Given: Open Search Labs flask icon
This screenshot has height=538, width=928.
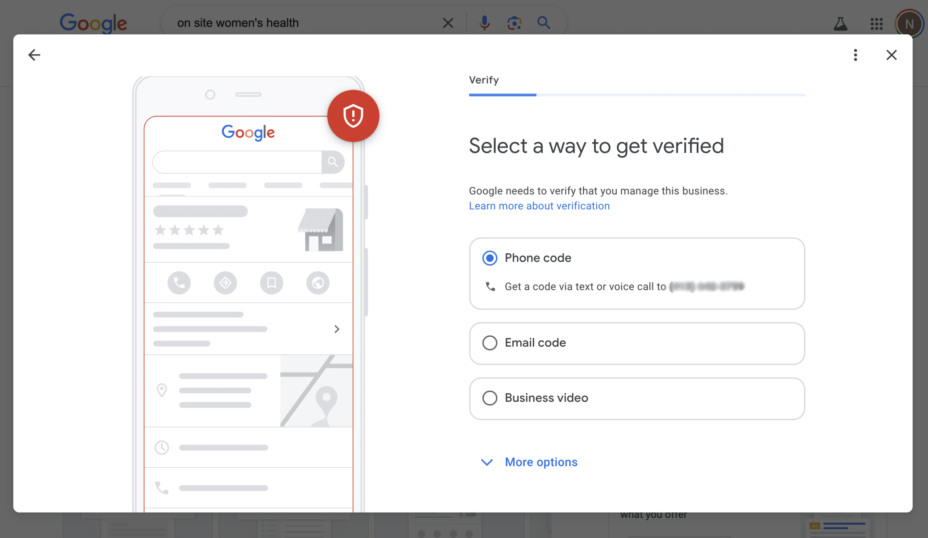Looking at the screenshot, I should 840,24.
